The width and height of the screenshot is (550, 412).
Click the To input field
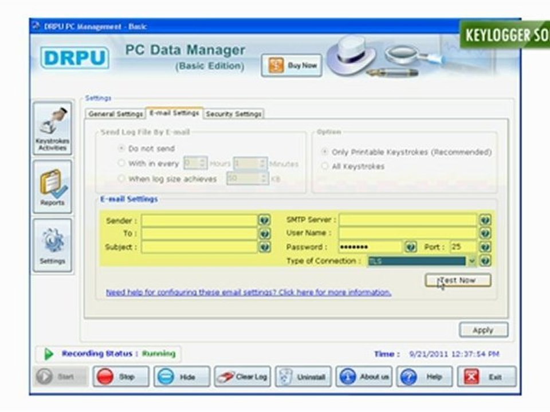tap(199, 233)
